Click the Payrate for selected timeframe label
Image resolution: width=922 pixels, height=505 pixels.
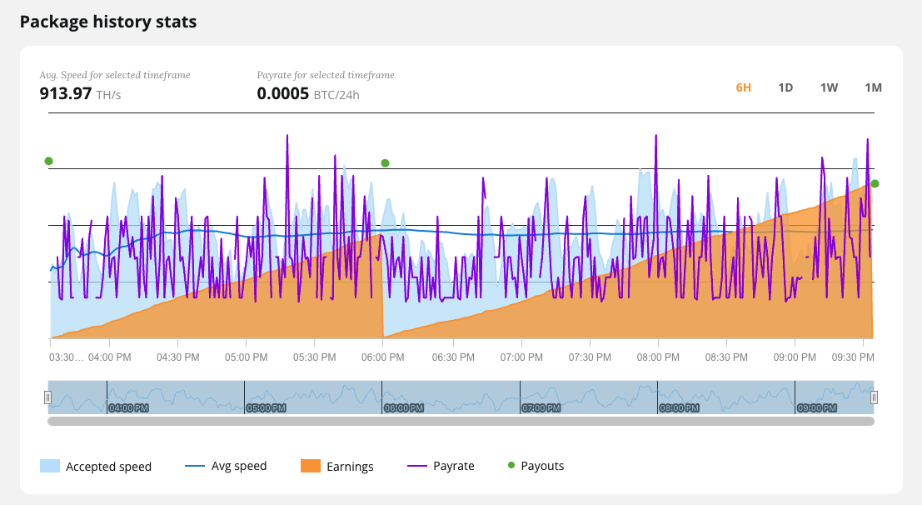[x=326, y=75]
